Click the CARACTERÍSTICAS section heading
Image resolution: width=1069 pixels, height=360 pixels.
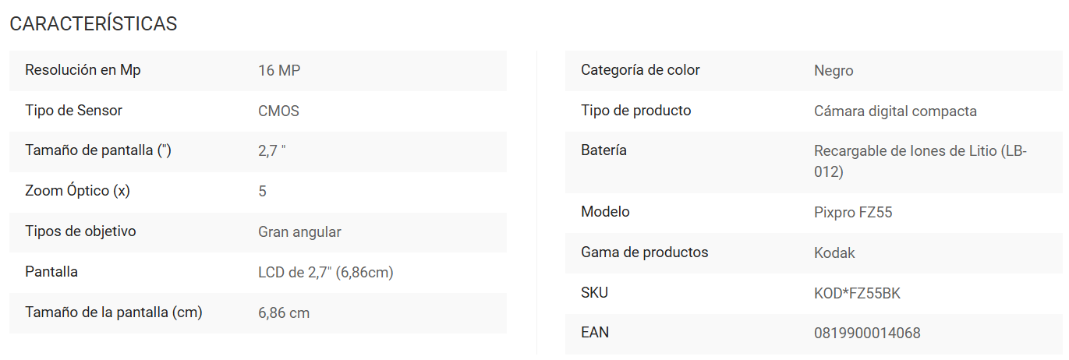pyautogui.click(x=94, y=24)
